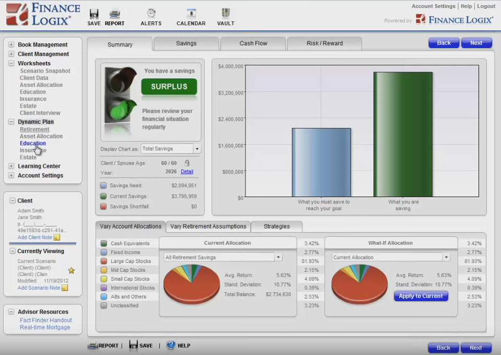Open the Strategies tab
The width and height of the screenshot is (501, 355).
coord(276,226)
